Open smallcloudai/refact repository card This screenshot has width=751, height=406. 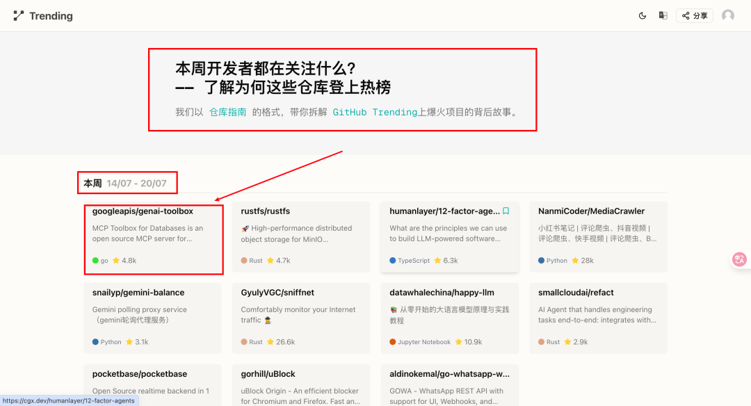598,318
